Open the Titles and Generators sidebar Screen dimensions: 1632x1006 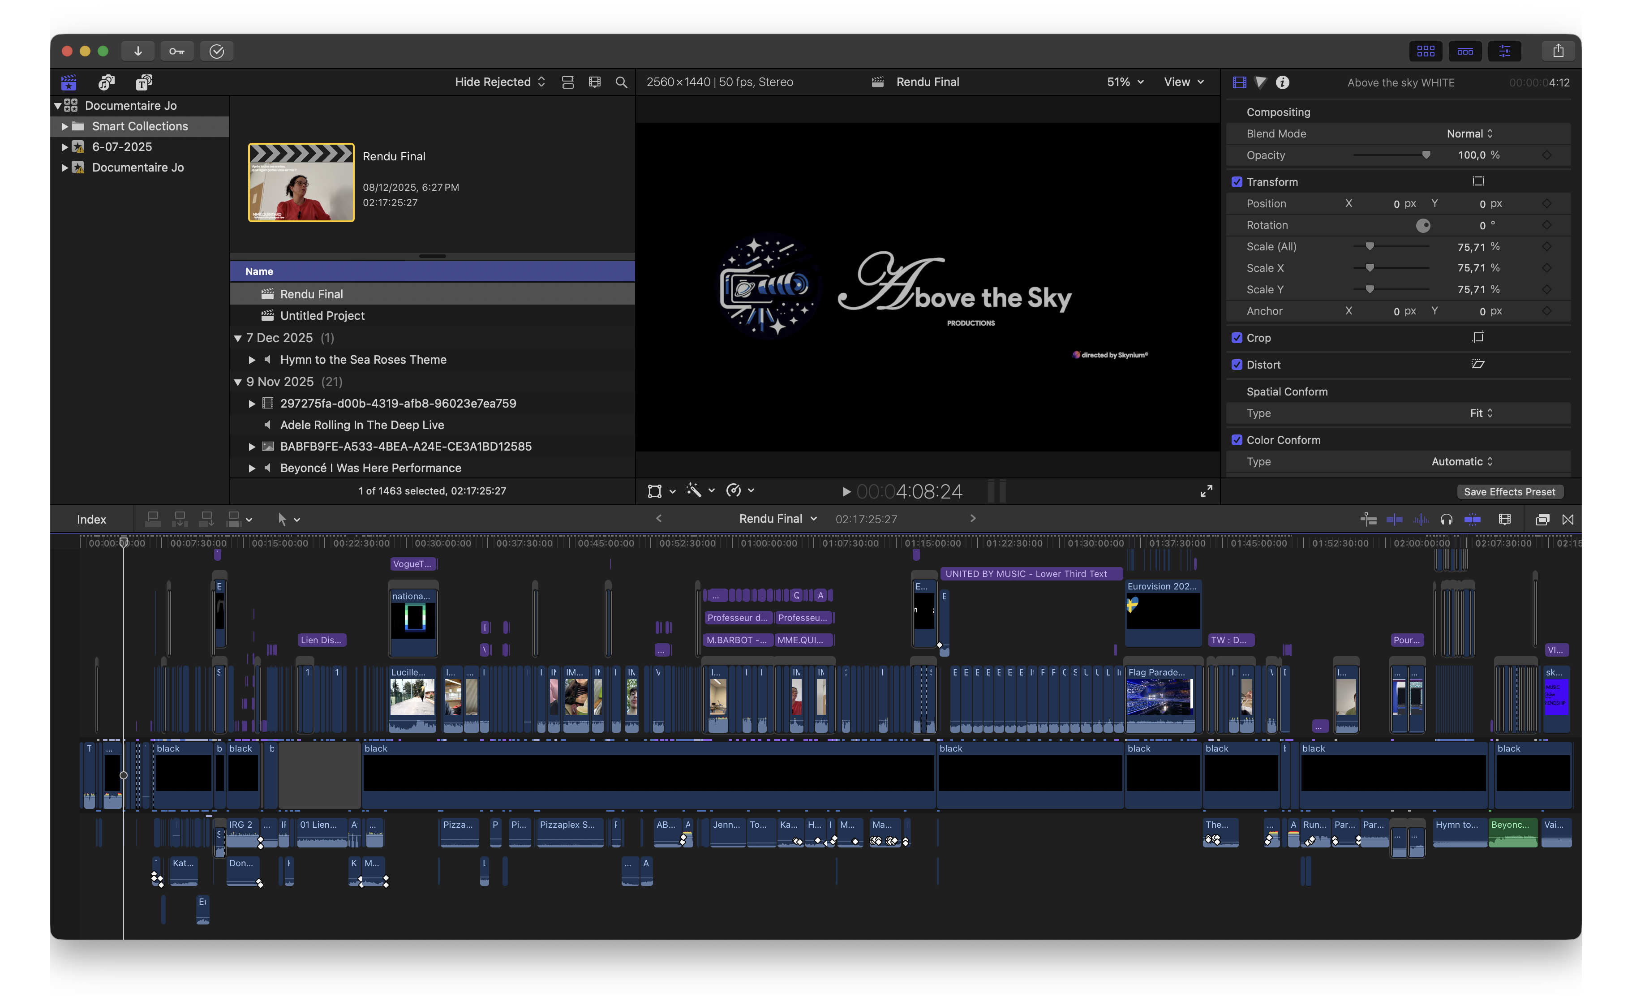coord(144,82)
